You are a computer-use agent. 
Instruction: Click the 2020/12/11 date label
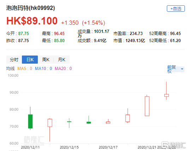pos(30,147)
